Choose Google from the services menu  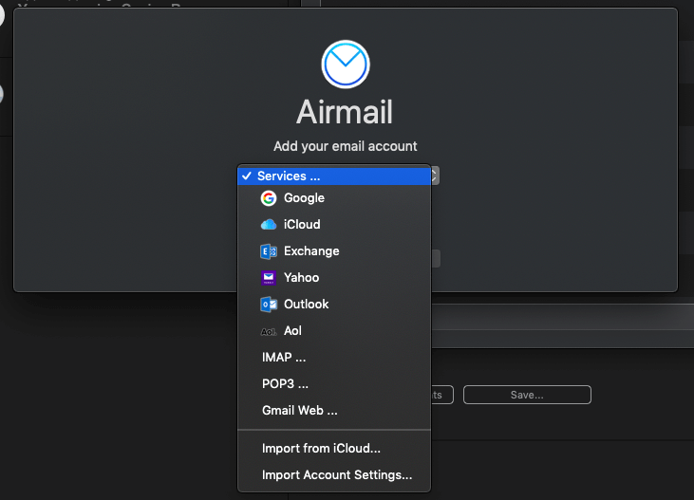pos(334,198)
